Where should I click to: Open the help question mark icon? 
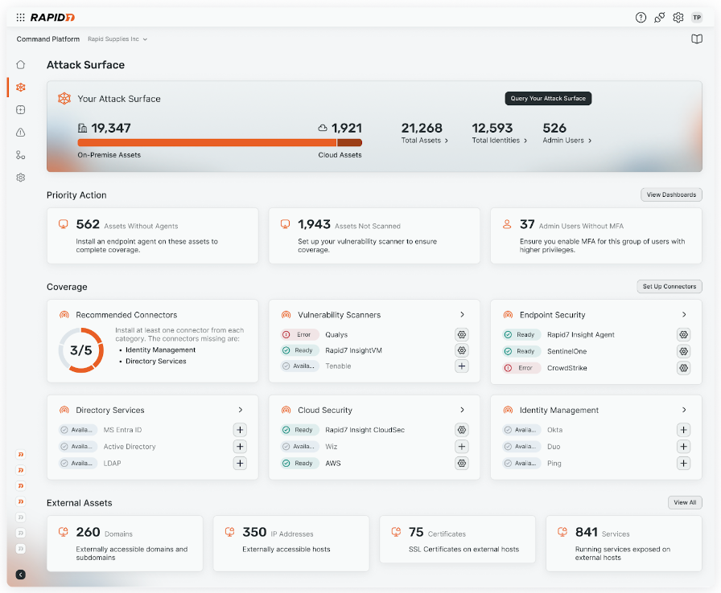pyautogui.click(x=641, y=18)
